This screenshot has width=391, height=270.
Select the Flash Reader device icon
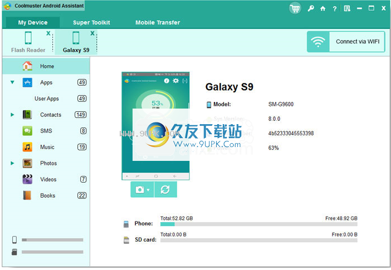click(28, 38)
